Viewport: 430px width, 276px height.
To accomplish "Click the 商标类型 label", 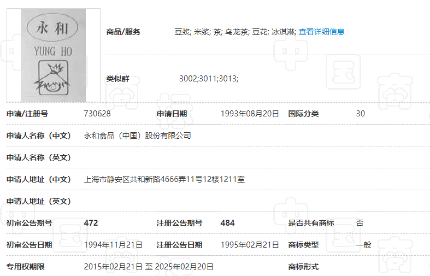I will pos(303,245).
